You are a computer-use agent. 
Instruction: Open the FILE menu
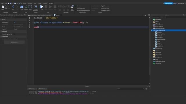tap(2, 3)
